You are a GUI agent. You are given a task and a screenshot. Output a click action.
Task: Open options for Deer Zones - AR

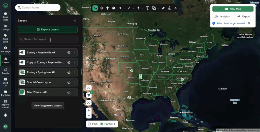click(74, 92)
